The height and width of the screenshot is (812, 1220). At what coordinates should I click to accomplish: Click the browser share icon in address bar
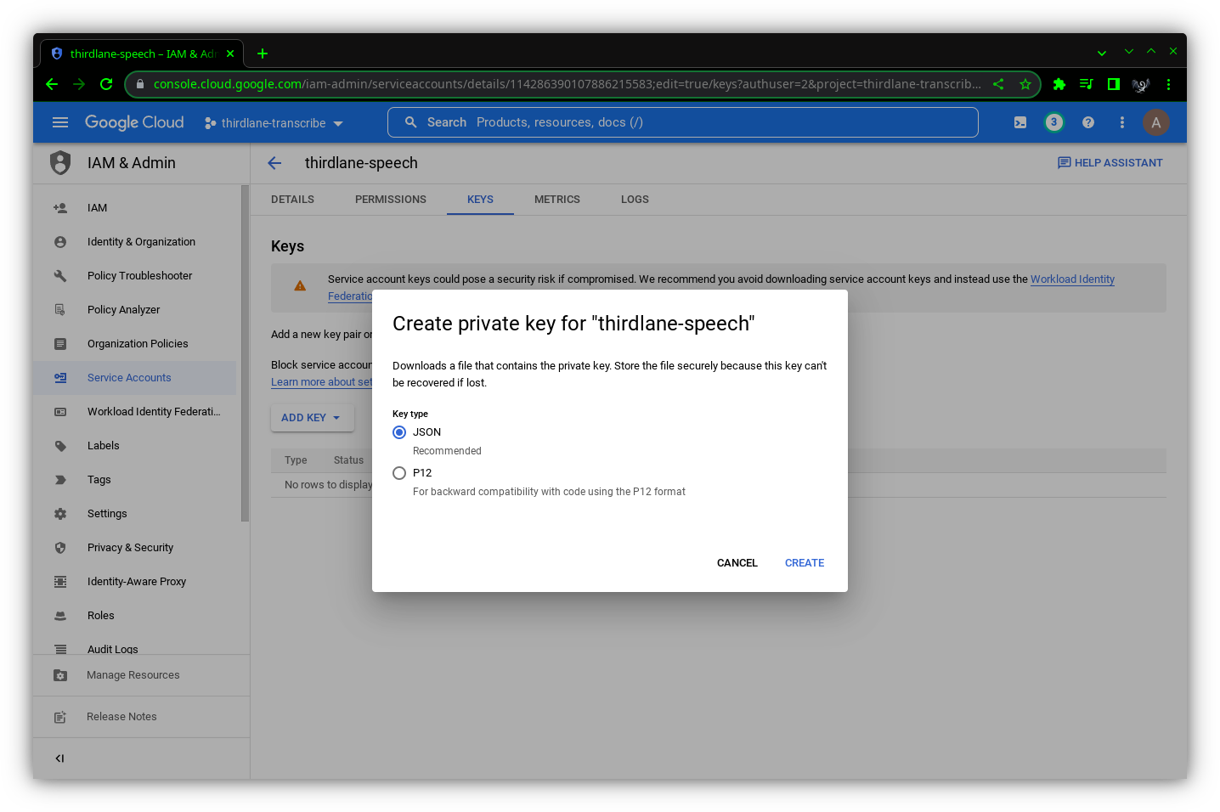pos(998,84)
